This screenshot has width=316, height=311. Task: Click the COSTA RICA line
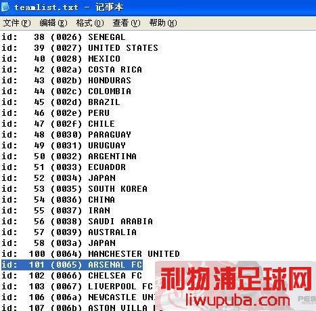[72, 70]
